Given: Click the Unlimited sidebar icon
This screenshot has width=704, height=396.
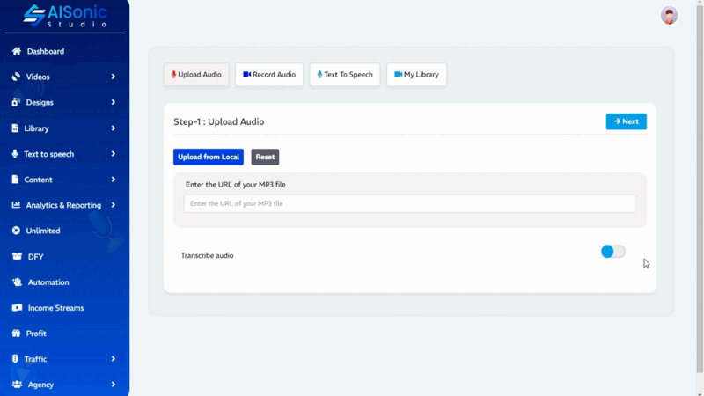Looking at the screenshot, I should click(x=16, y=231).
